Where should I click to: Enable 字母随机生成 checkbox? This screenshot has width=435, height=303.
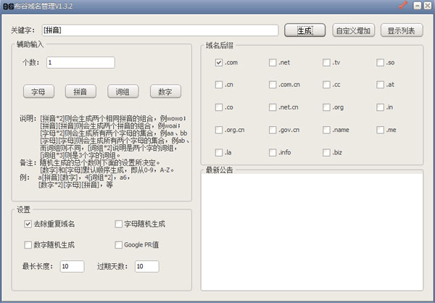(x=119, y=224)
